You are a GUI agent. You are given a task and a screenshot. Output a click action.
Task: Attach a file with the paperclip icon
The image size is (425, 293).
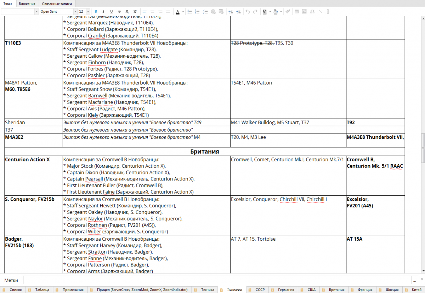(328, 12)
